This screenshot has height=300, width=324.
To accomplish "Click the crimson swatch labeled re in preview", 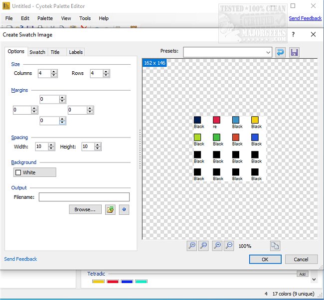I will click(216, 120).
